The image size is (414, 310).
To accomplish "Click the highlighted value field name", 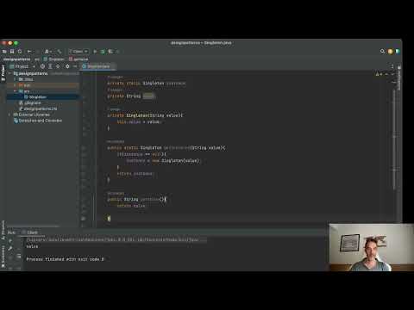I will (x=148, y=96).
